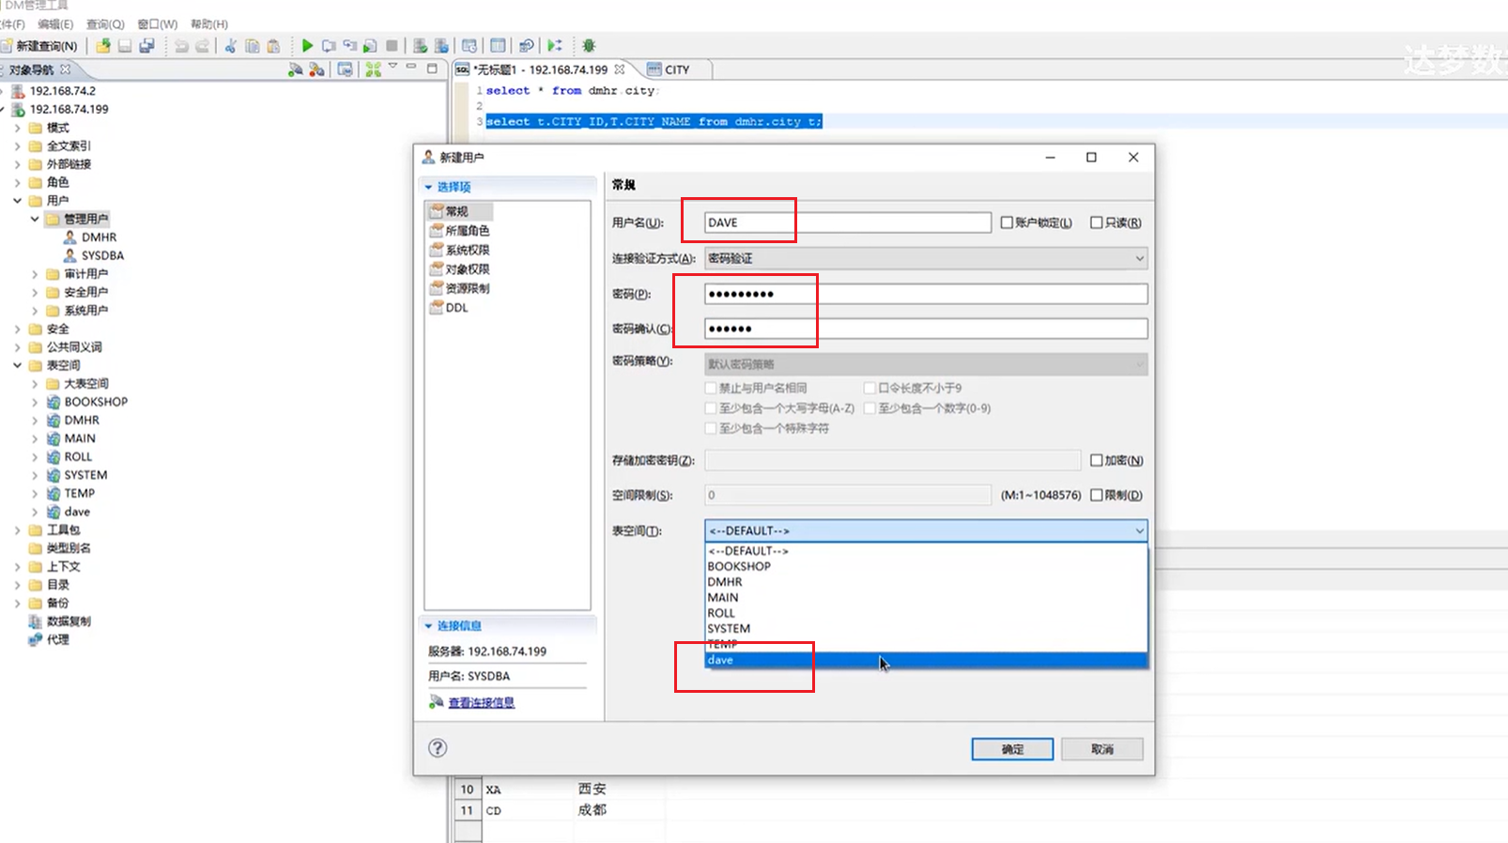
Task: Click into the 用户名 input field
Action: click(x=848, y=222)
